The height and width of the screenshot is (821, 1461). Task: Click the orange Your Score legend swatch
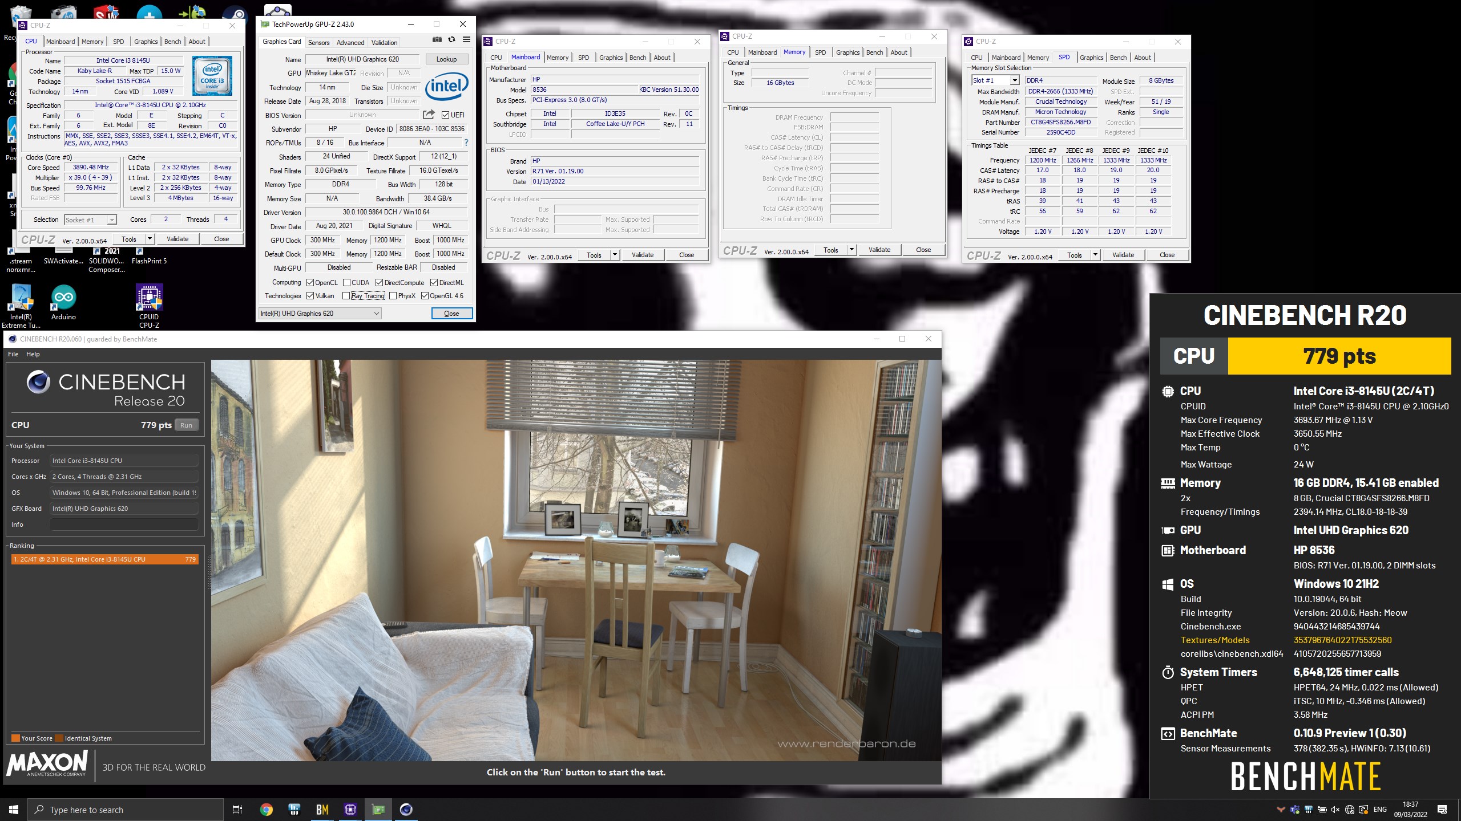pyautogui.click(x=15, y=738)
